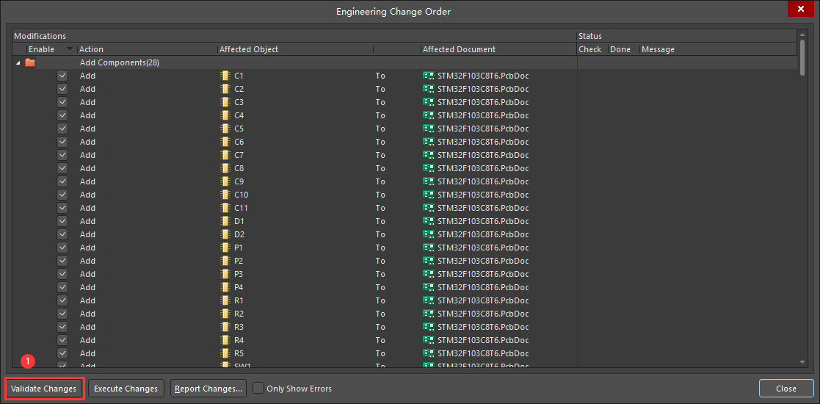The width and height of the screenshot is (820, 404).
Task: Click the PCB document icon in D2 row
Action: click(x=429, y=234)
